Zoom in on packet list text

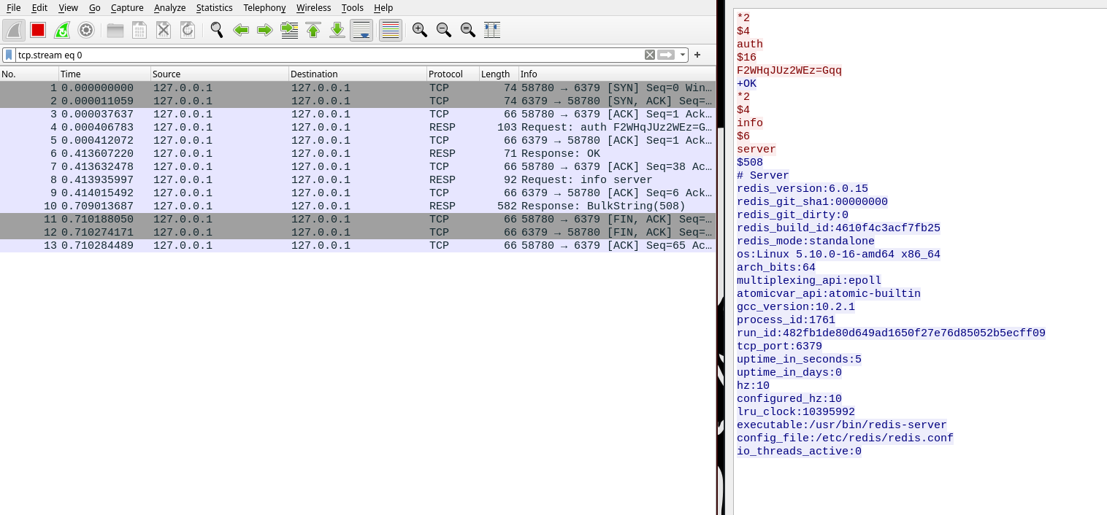click(420, 30)
